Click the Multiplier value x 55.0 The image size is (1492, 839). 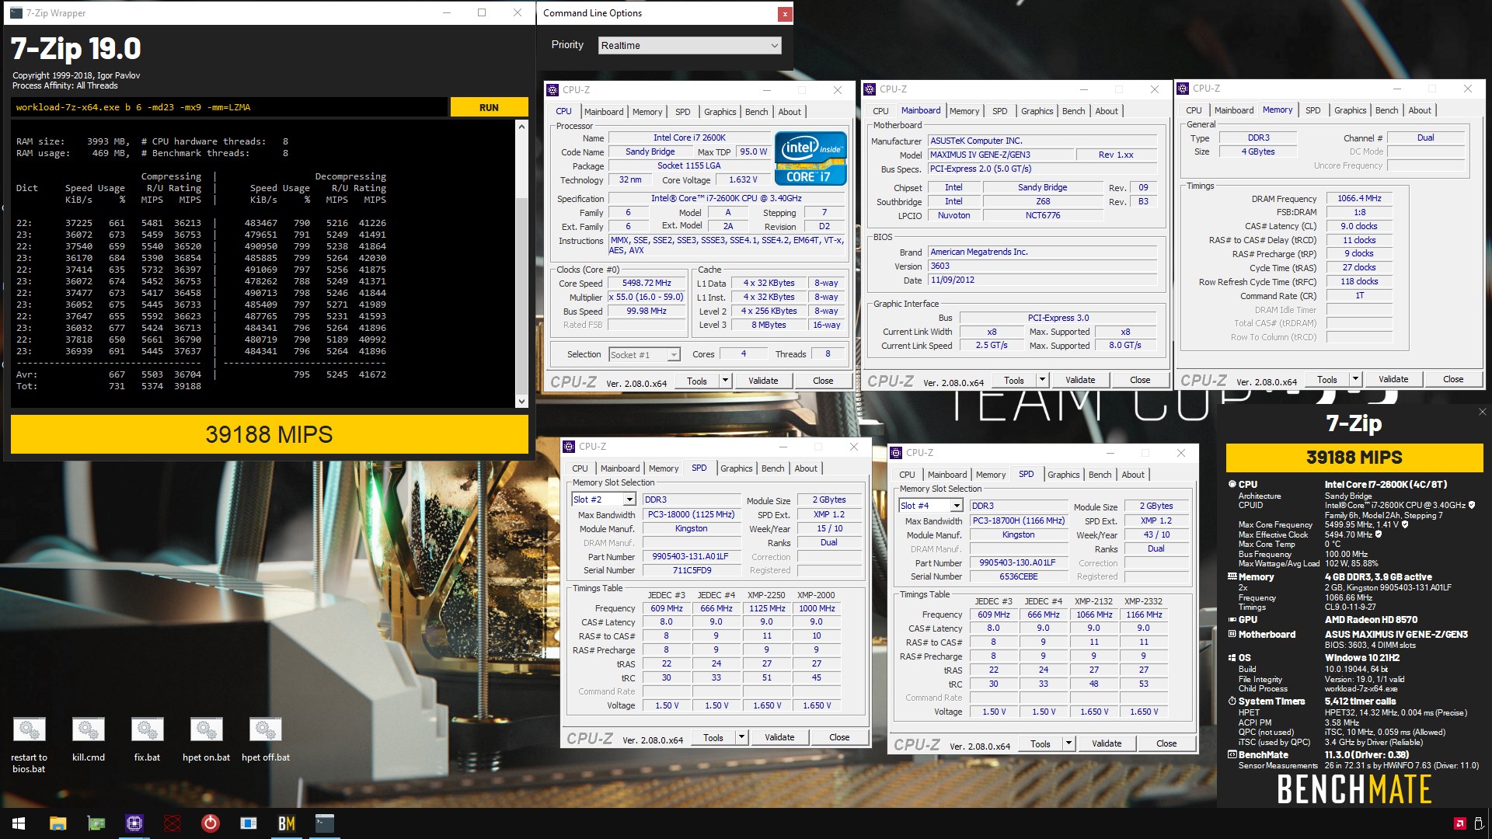pyautogui.click(x=647, y=298)
